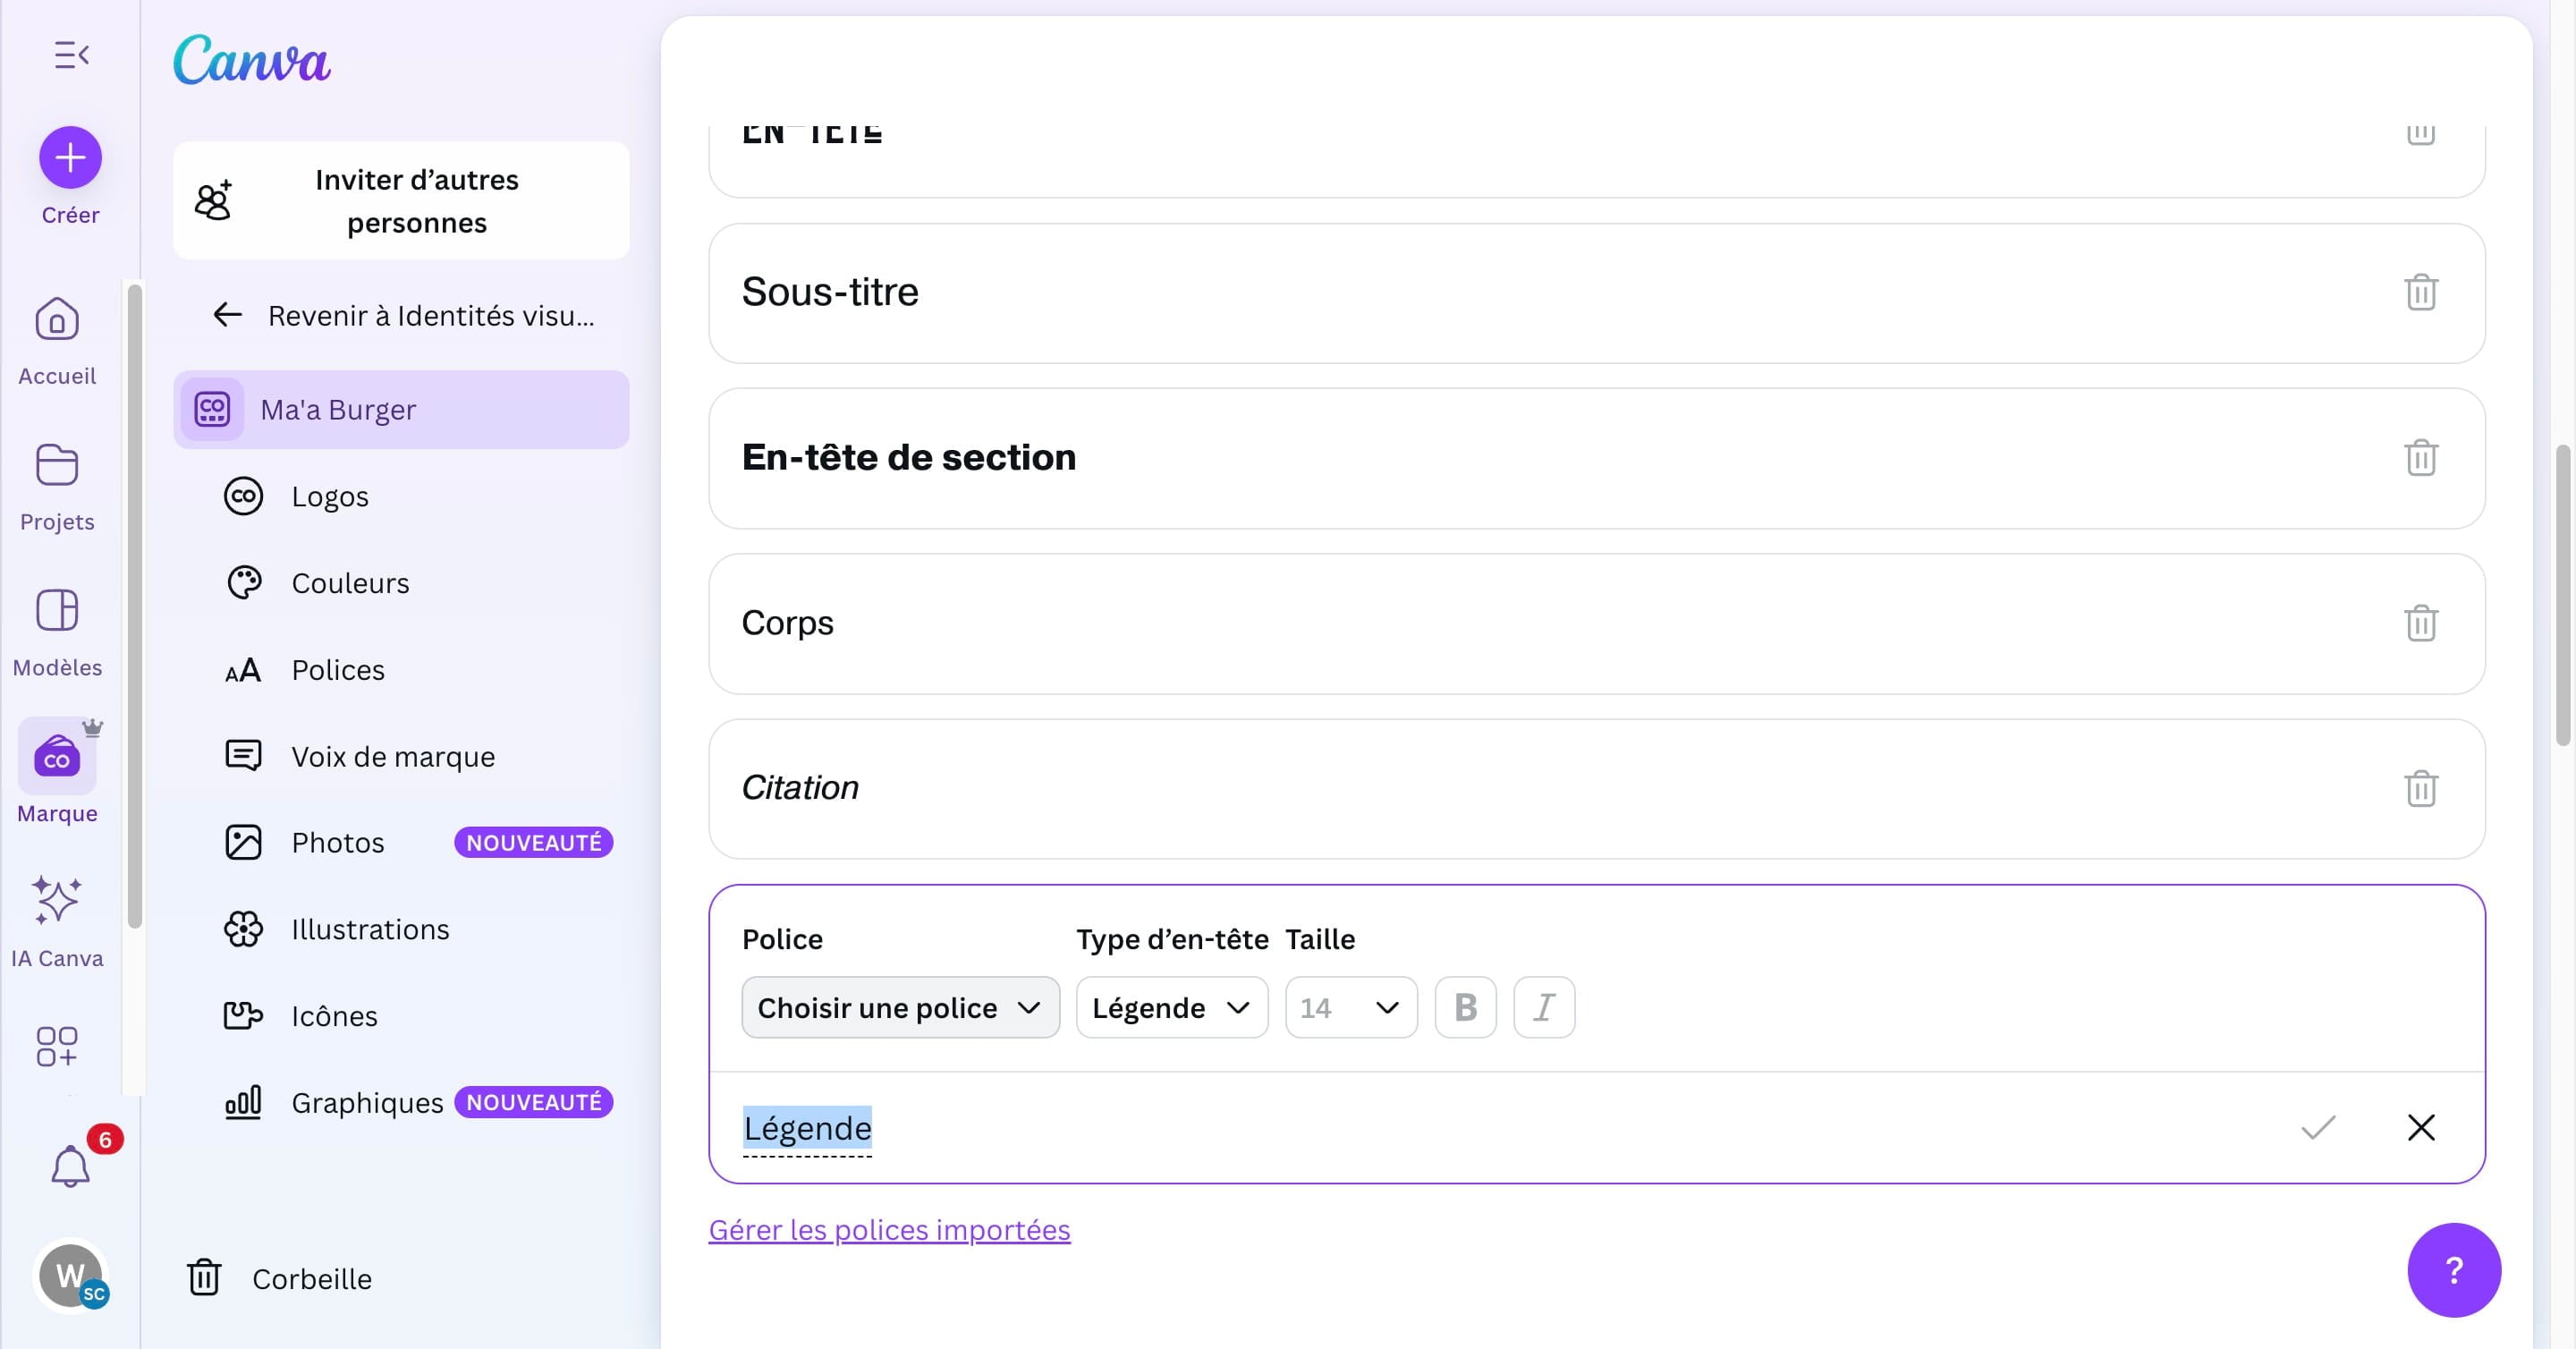Select the IA Canva sparkle icon
This screenshot has height=1349, width=2576.
[x=56, y=903]
